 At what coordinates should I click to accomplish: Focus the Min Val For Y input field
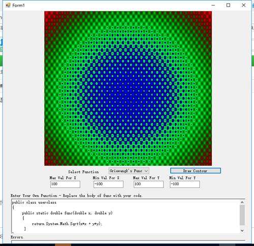[185, 184]
